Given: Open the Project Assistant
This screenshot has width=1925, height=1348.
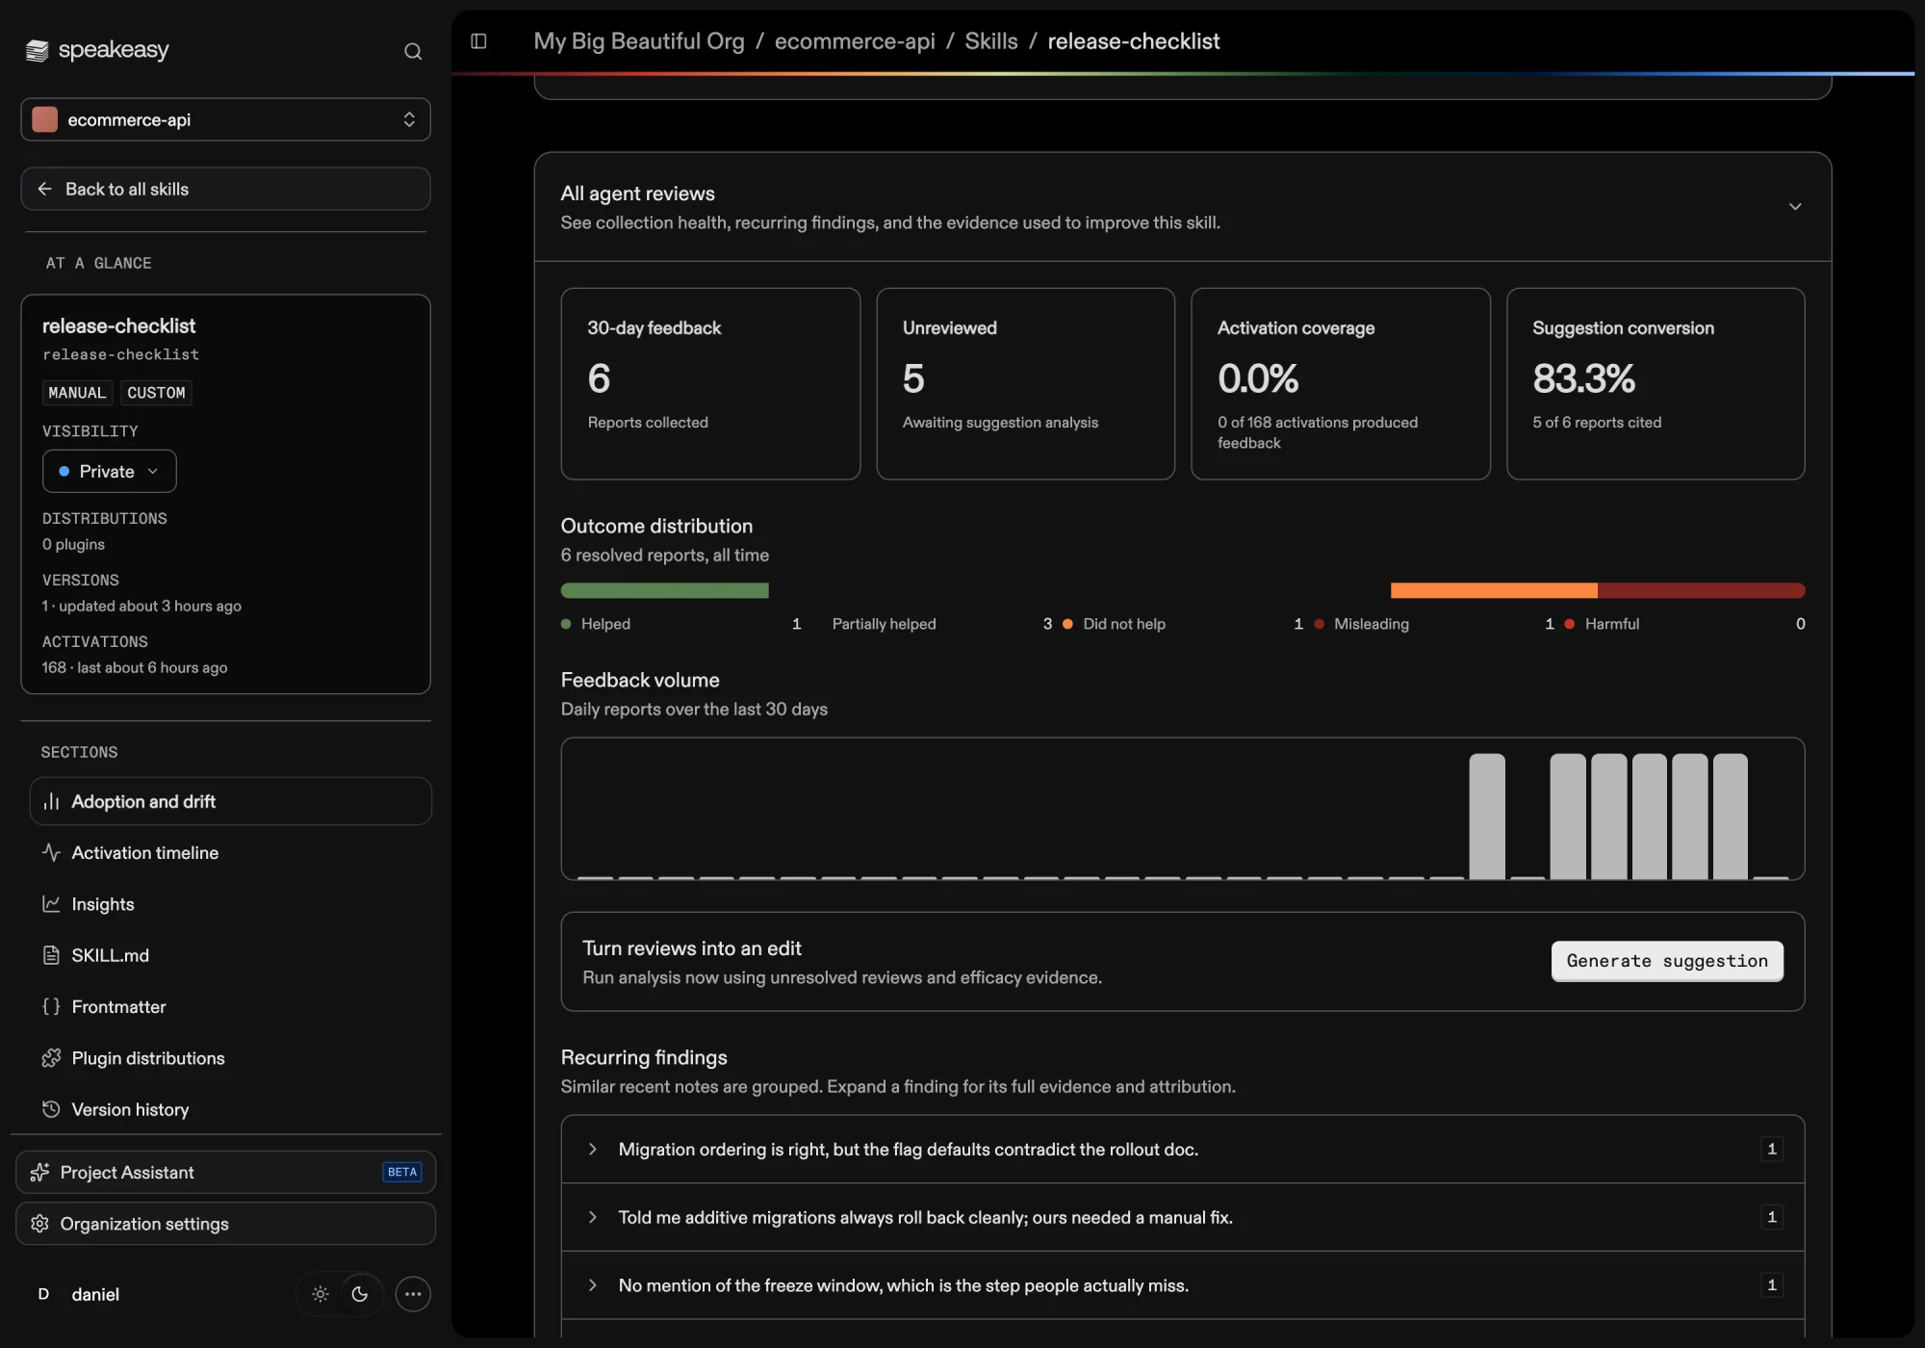Looking at the screenshot, I should click(225, 1172).
